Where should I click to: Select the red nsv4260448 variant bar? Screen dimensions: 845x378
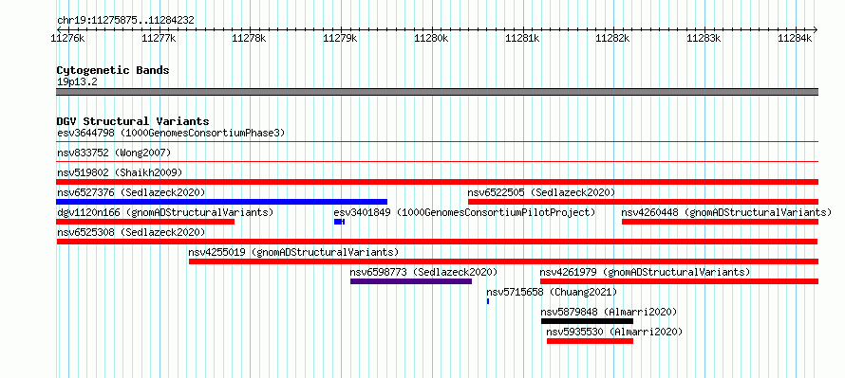point(720,222)
